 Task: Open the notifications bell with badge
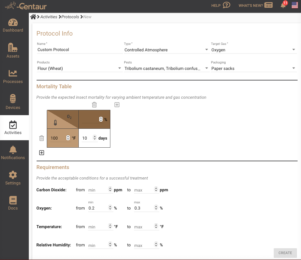coord(283,5)
